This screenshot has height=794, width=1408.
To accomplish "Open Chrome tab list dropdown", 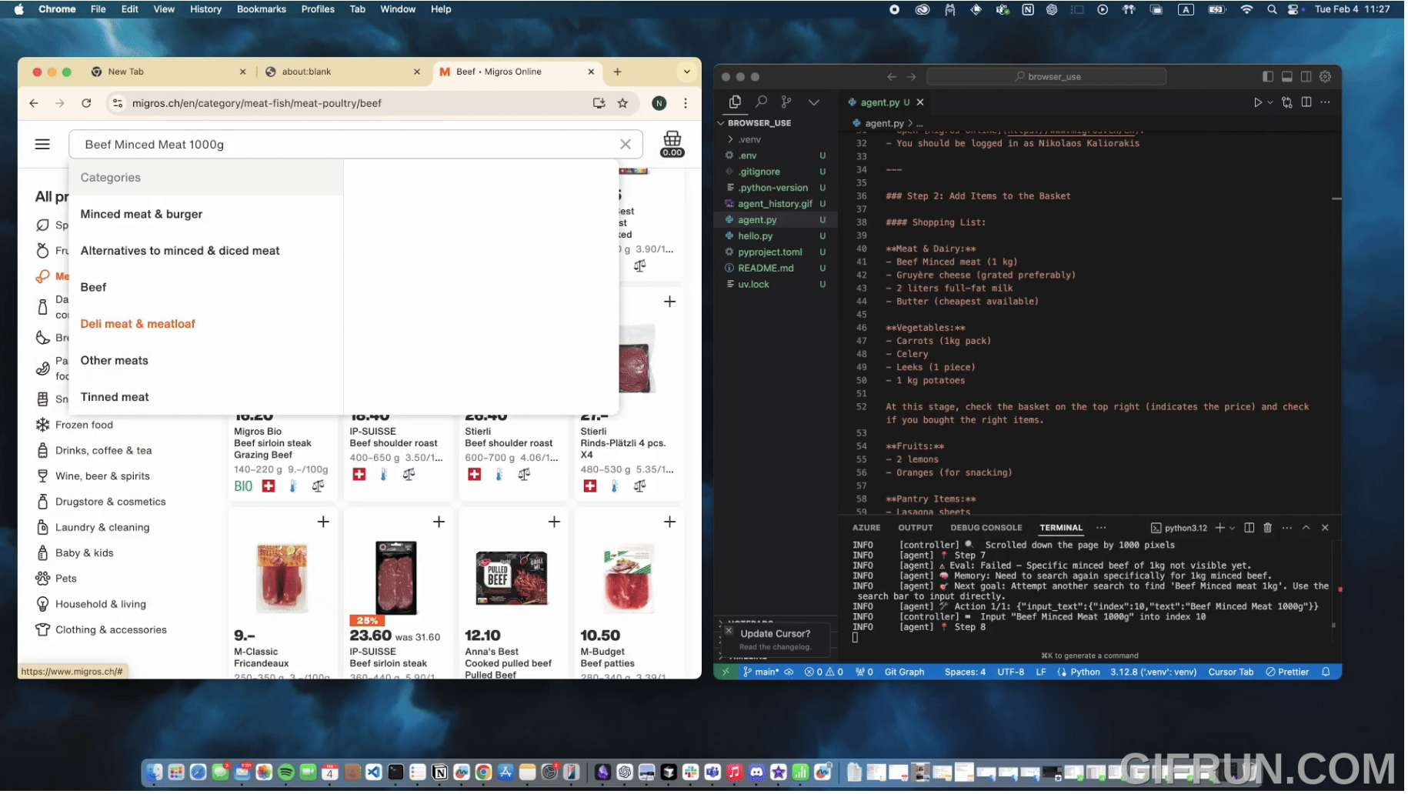I will point(689,72).
